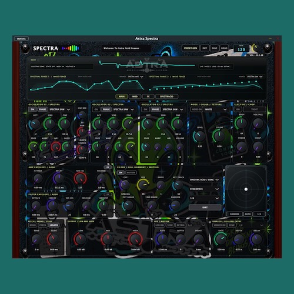This screenshot has width=294, height=294.
Task: Click the preset name display 'Welcome To Astra Acid Heaven'
Action: coord(126,48)
